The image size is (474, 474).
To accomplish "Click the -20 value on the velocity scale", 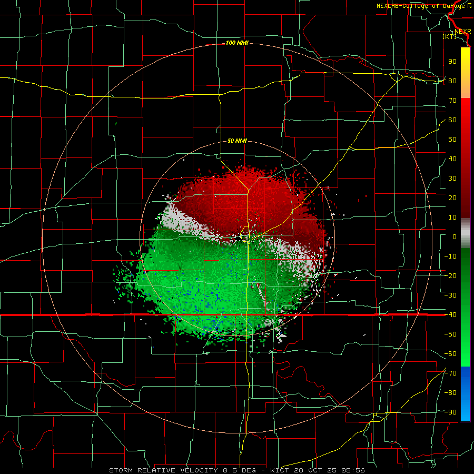I will [x=450, y=276].
